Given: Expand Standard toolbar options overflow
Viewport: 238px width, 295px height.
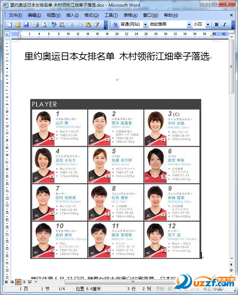Looking at the screenshot, I should pyautogui.click(x=106, y=25).
